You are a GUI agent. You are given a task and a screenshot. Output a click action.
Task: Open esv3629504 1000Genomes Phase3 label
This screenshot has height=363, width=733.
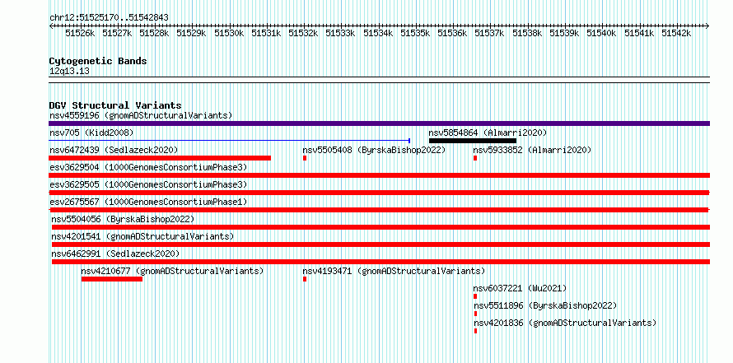pyautogui.click(x=148, y=167)
